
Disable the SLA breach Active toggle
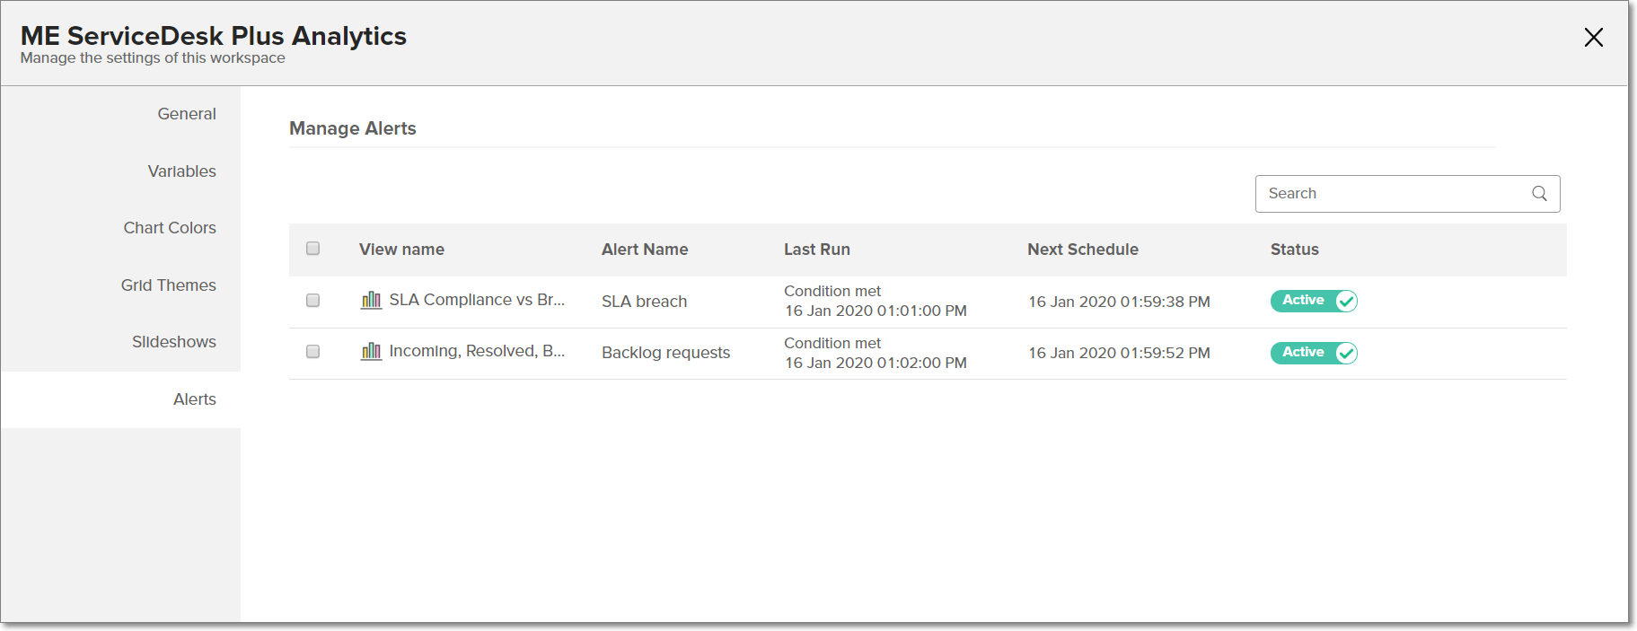tap(1314, 301)
